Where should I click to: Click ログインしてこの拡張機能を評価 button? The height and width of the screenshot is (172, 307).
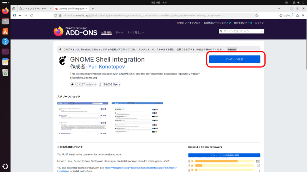coord(224,156)
